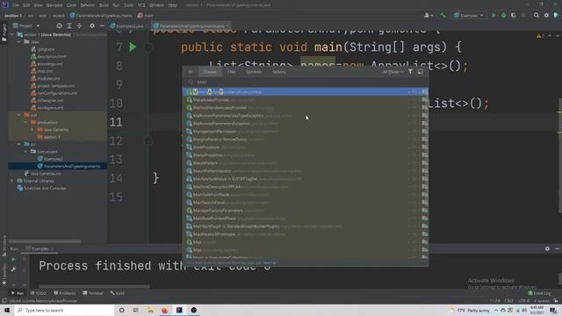Expand the Java Generics folder under production
This screenshot has width=562, height=316.
tap(32, 130)
